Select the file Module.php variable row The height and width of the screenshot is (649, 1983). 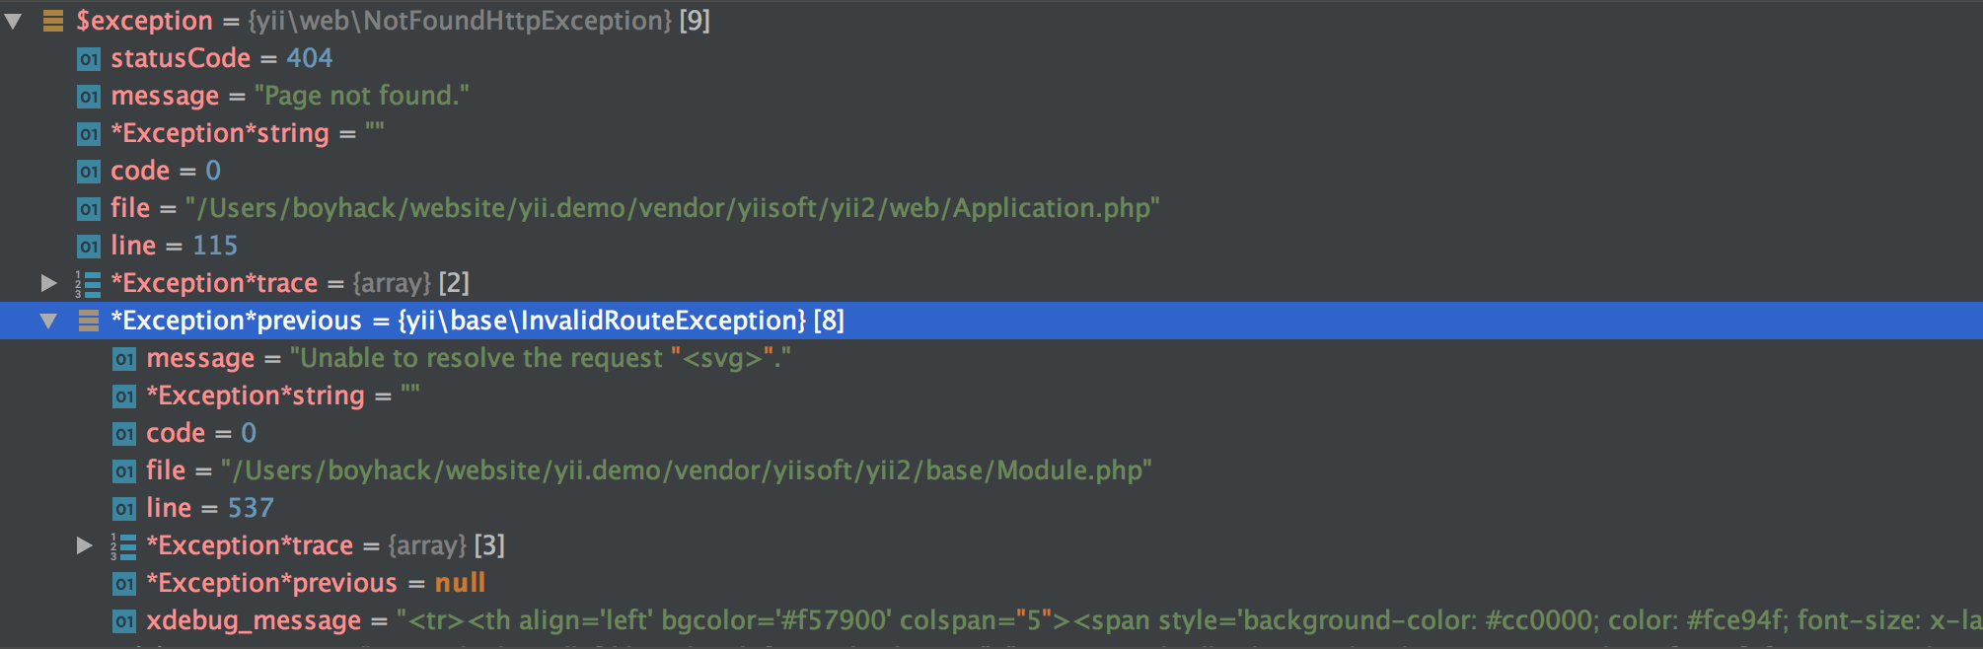click(991, 470)
